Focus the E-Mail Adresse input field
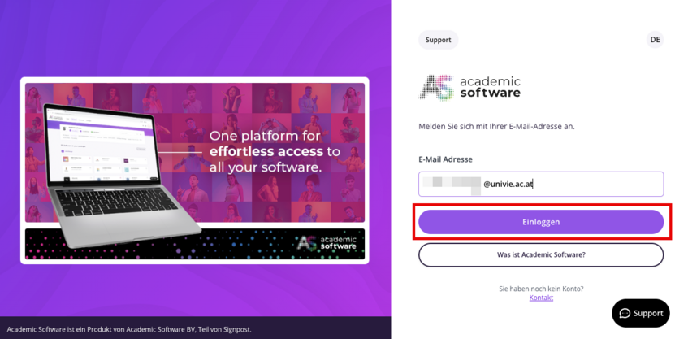 [x=541, y=184]
